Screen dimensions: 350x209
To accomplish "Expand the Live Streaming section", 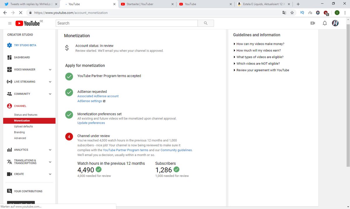I will [x=50, y=82].
